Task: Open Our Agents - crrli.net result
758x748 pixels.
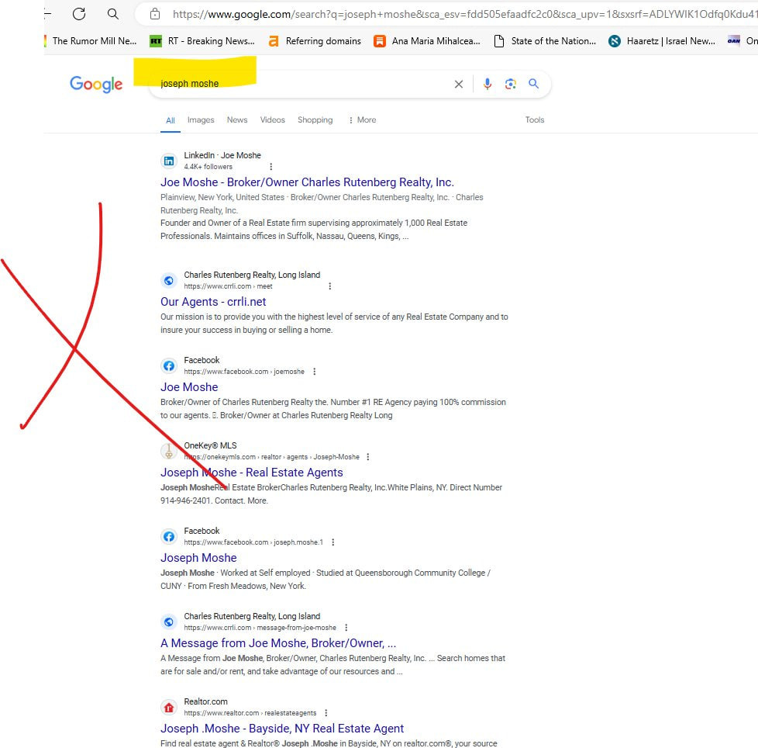Action: [213, 302]
